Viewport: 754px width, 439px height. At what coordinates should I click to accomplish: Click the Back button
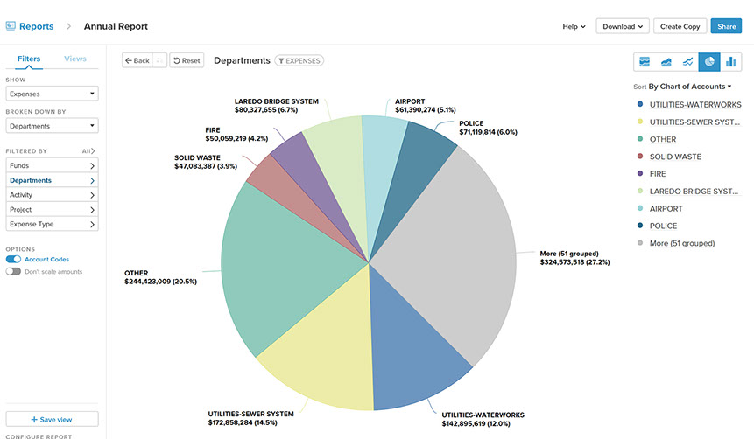point(137,60)
